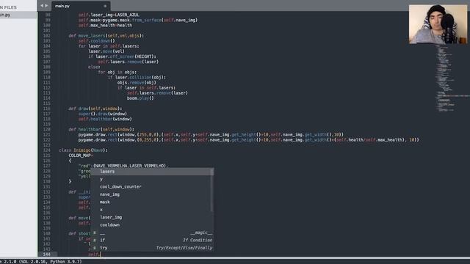Go to next tab with right arrow
Screen dimensions: 470x264
46,6
